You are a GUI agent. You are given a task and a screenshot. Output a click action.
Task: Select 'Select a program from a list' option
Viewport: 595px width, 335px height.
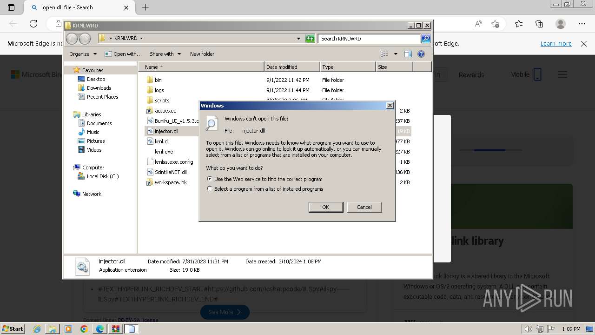click(x=210, y=189)
